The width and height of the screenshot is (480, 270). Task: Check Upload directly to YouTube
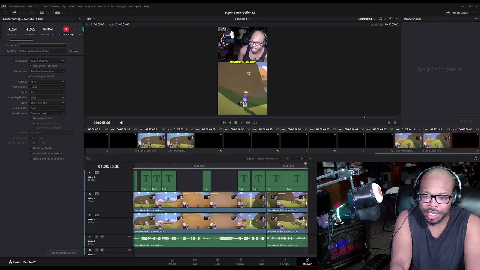pyautogui.click(x=30, y=159)
